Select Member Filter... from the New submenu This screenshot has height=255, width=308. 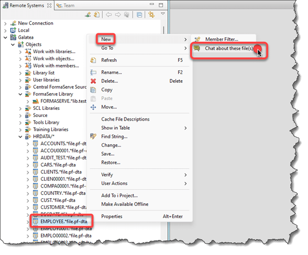(x=222, y=39)
